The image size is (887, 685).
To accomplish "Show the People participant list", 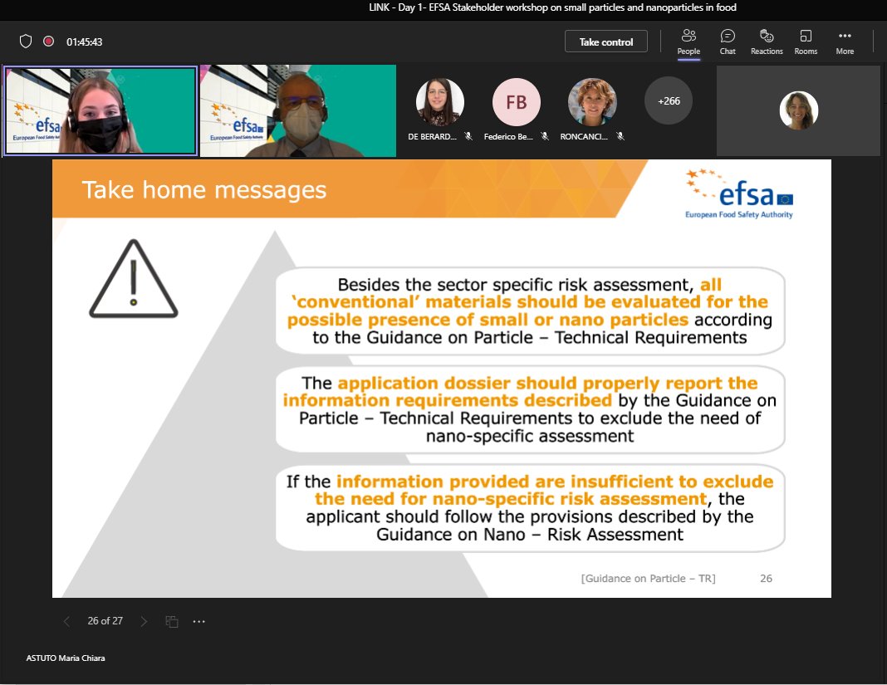I will coord(688,42).
